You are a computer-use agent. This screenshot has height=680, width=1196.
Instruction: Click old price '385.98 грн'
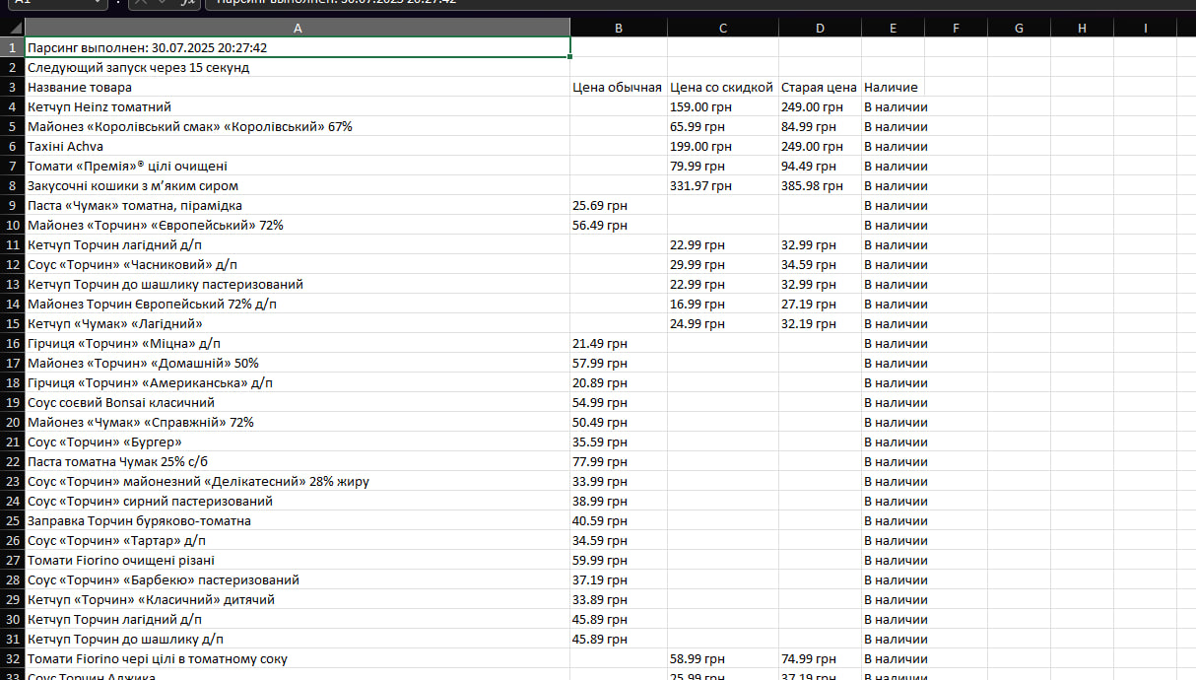coord(820,185)
